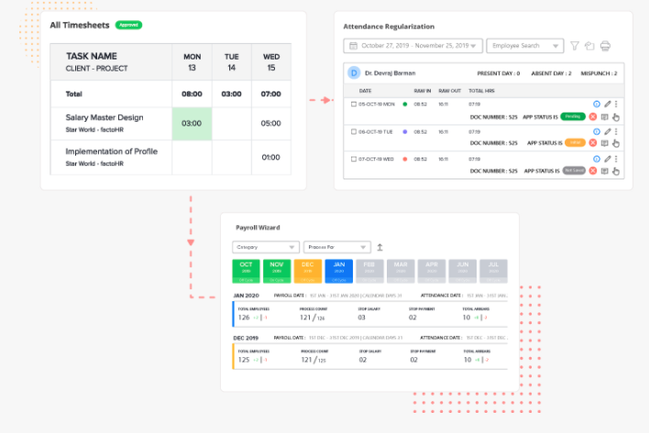The height and width of the screenshot is (433, 649).
Task: Open more options for 06-OCT-19 TUE row
Action: pos(616,132)
